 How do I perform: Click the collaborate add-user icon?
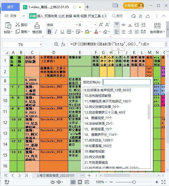click(140, 16)
